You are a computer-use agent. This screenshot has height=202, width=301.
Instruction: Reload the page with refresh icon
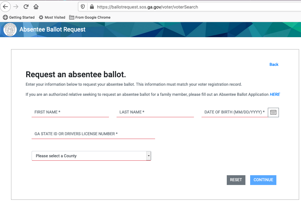pyautogui.click(x=26, y=7)
